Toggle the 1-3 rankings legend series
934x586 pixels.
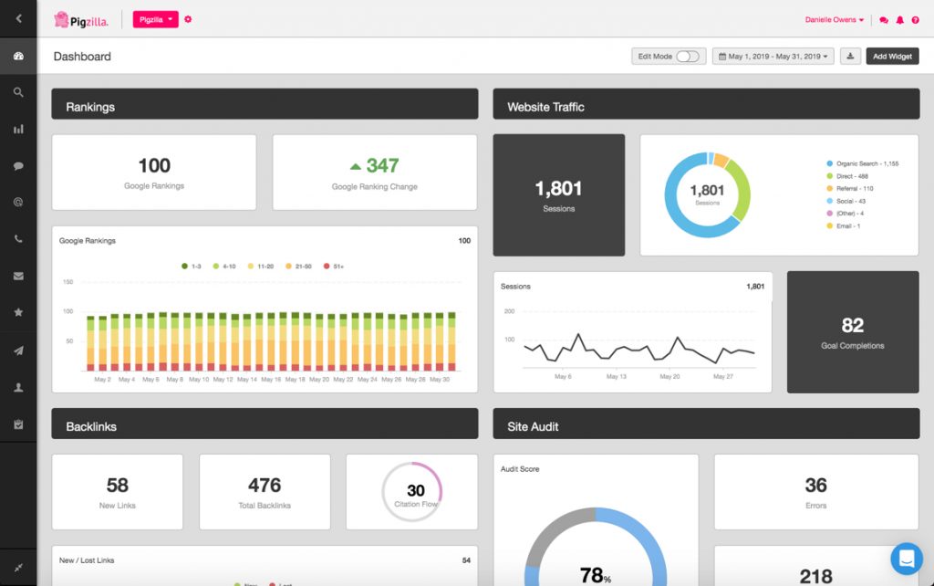tap(192, 267)
